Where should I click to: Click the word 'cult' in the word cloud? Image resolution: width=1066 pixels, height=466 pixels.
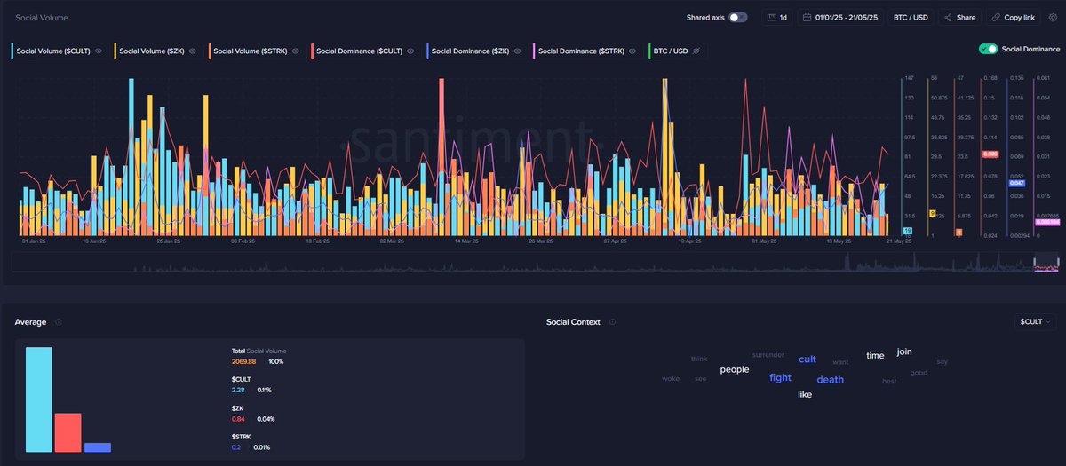tap(807, 359)
